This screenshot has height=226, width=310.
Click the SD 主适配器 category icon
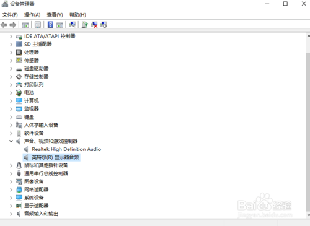tap(19, 45)
